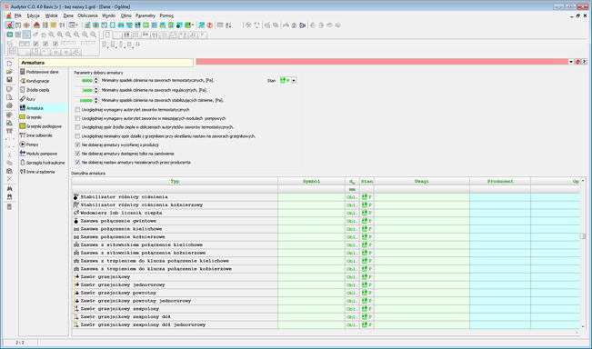The image size is (592, 349).
Task: Click the Print icon in left toolbar
Action: coord(9,105)
